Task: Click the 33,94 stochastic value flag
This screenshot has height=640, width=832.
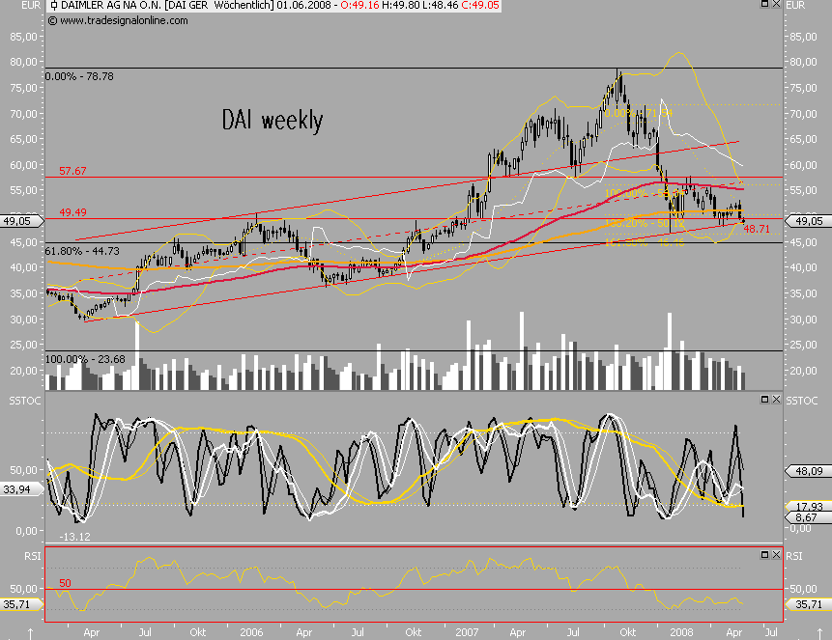Action: point(19,489)
